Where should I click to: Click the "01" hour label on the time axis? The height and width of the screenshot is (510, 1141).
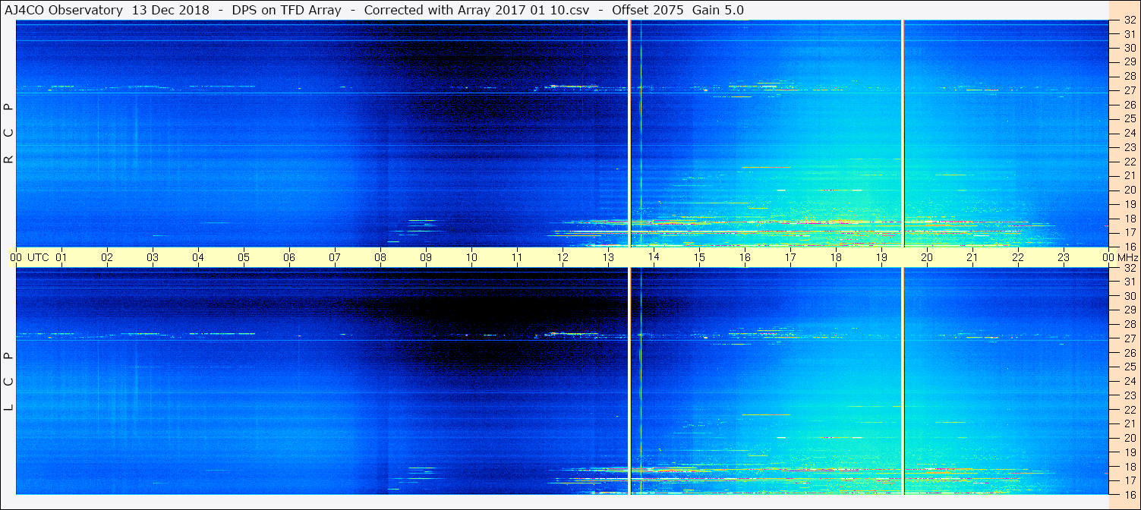(61, 257)
